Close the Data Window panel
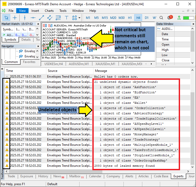 click(193, 24)
